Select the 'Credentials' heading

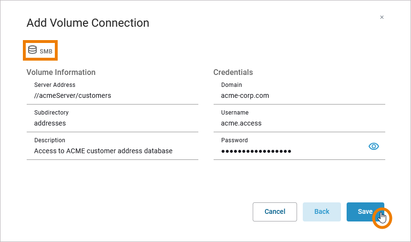coord(233,72)
